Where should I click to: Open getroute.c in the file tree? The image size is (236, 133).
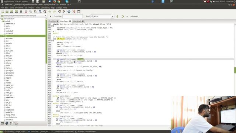tap(10, 73)
